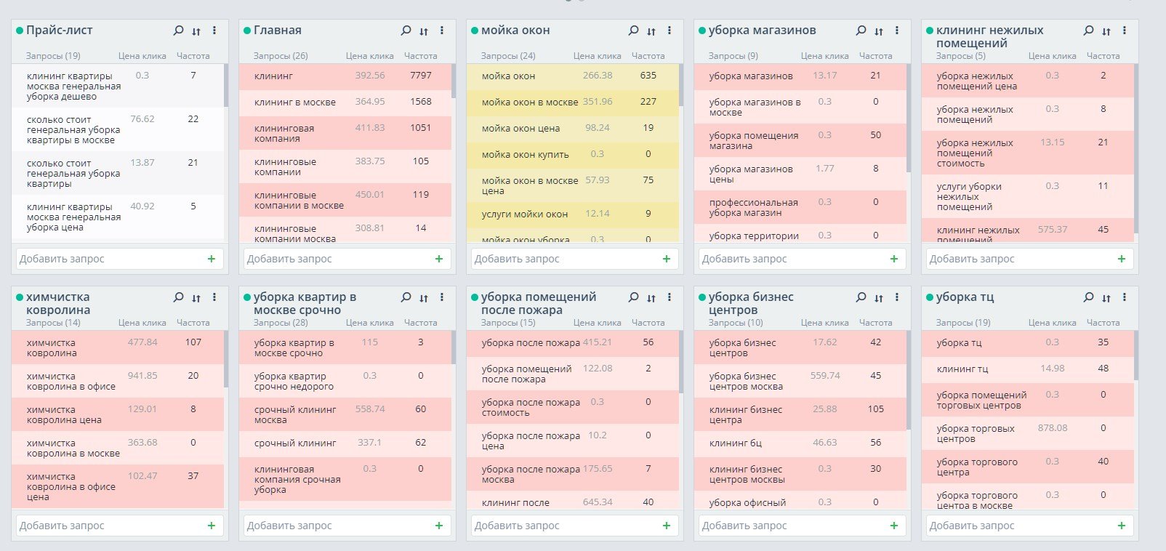Open three-dot menu of клининг нежилых помещений
1166x551 pixels.
click(x=1125, y=31)
